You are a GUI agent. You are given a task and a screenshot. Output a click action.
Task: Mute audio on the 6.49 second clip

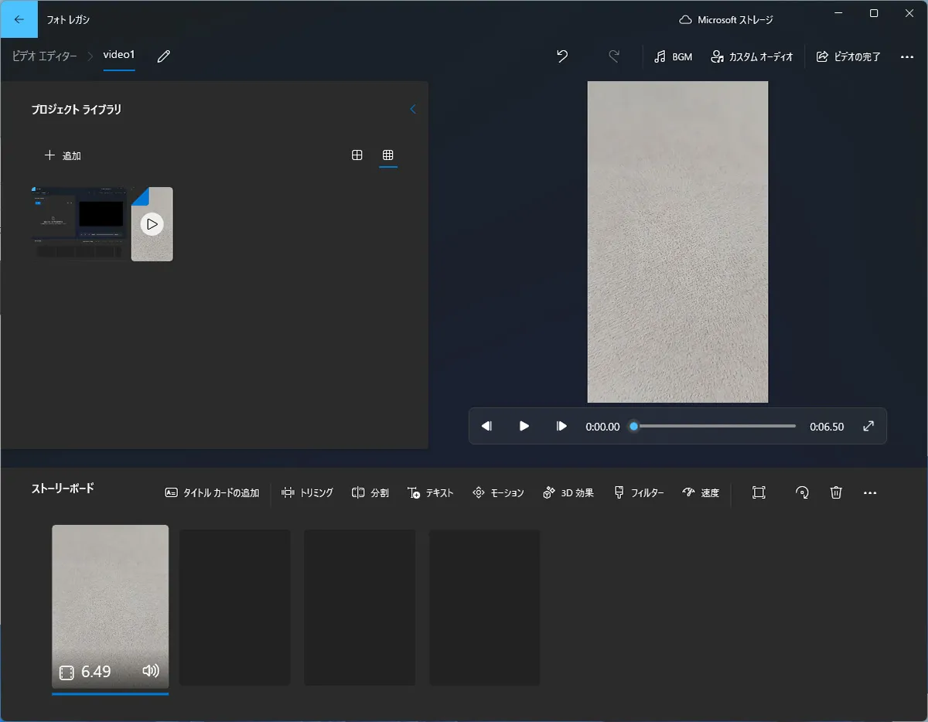click(149, 671)
